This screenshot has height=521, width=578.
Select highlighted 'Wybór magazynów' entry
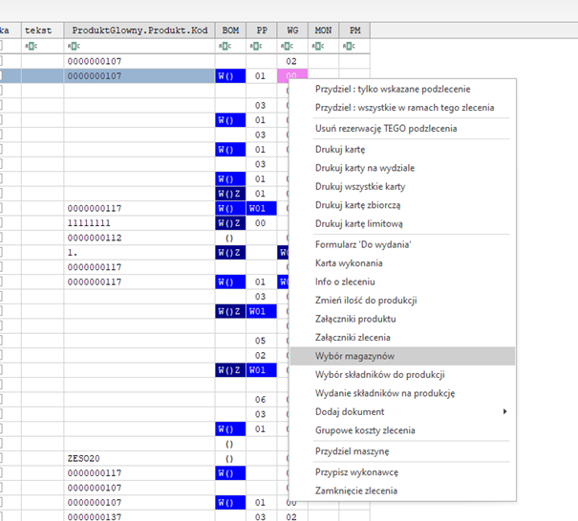click(402, 356)
